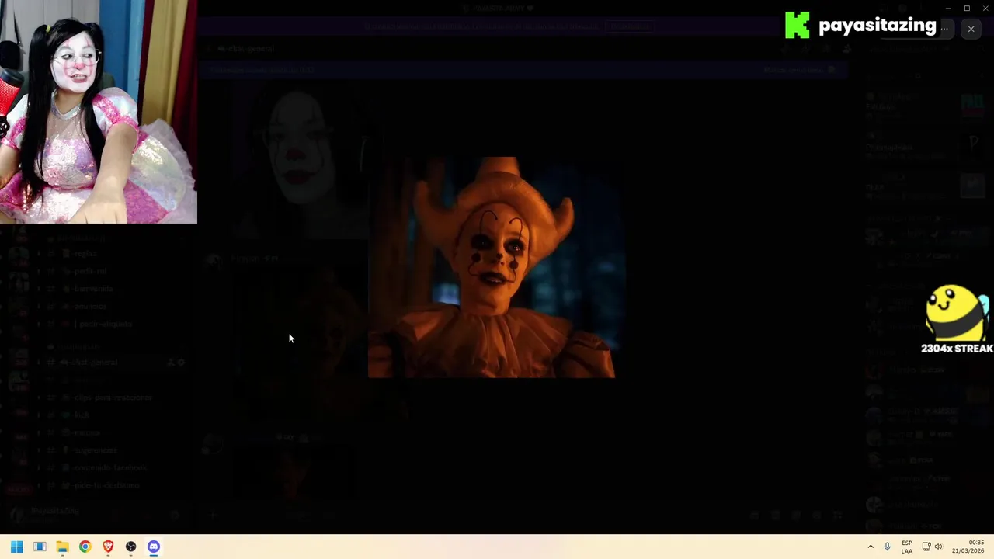
Task: Open the network tray icon
Action: [x=926, y=547]
